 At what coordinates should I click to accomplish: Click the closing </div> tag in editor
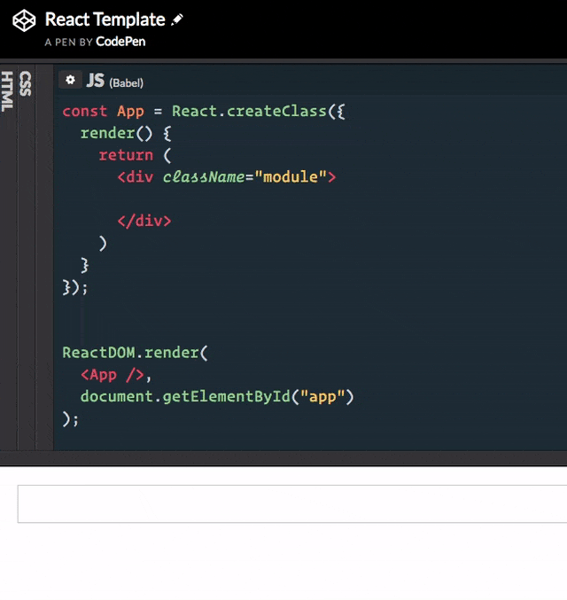click(144, 221)
